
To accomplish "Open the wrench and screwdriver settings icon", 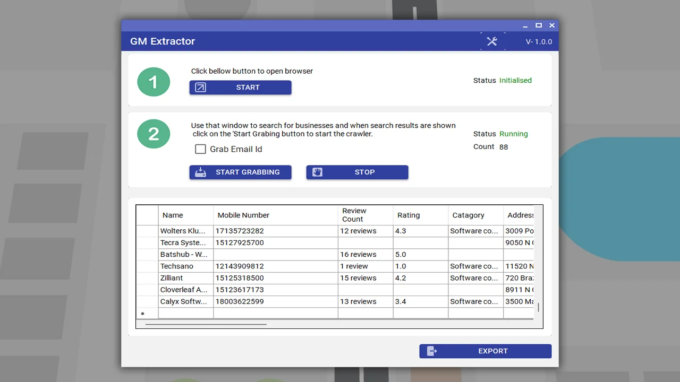I will tap(492, 41).
